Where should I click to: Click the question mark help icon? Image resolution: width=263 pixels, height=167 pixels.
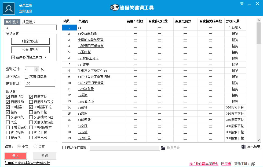45,57
